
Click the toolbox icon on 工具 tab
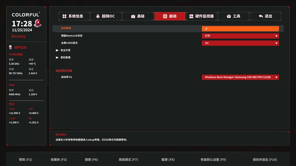pos(229,16)
